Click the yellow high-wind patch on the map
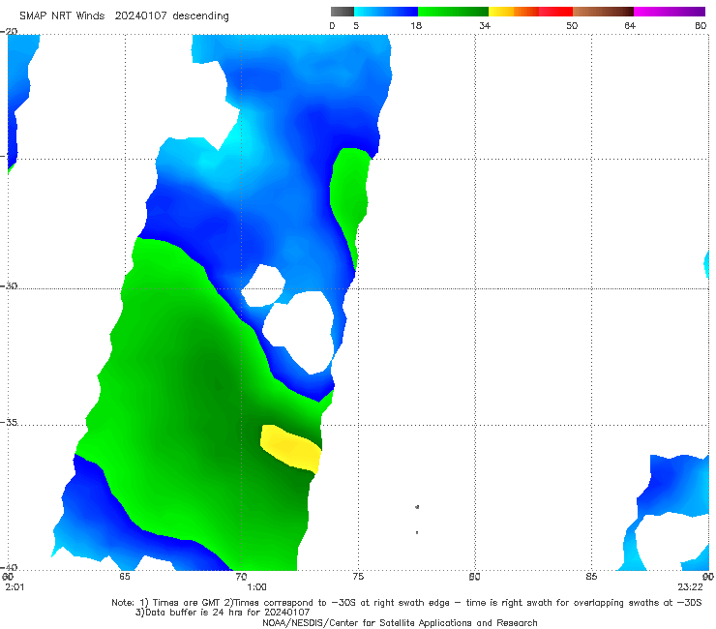 point(290,449)
